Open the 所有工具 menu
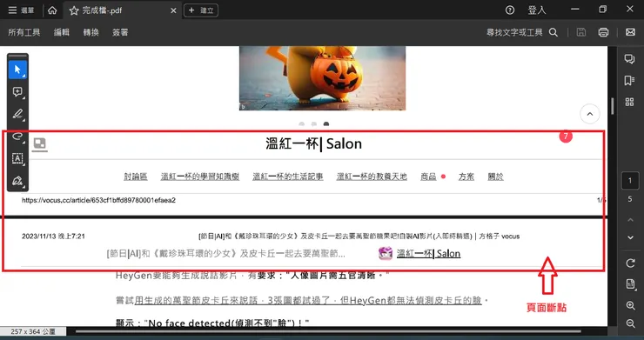 24,32
